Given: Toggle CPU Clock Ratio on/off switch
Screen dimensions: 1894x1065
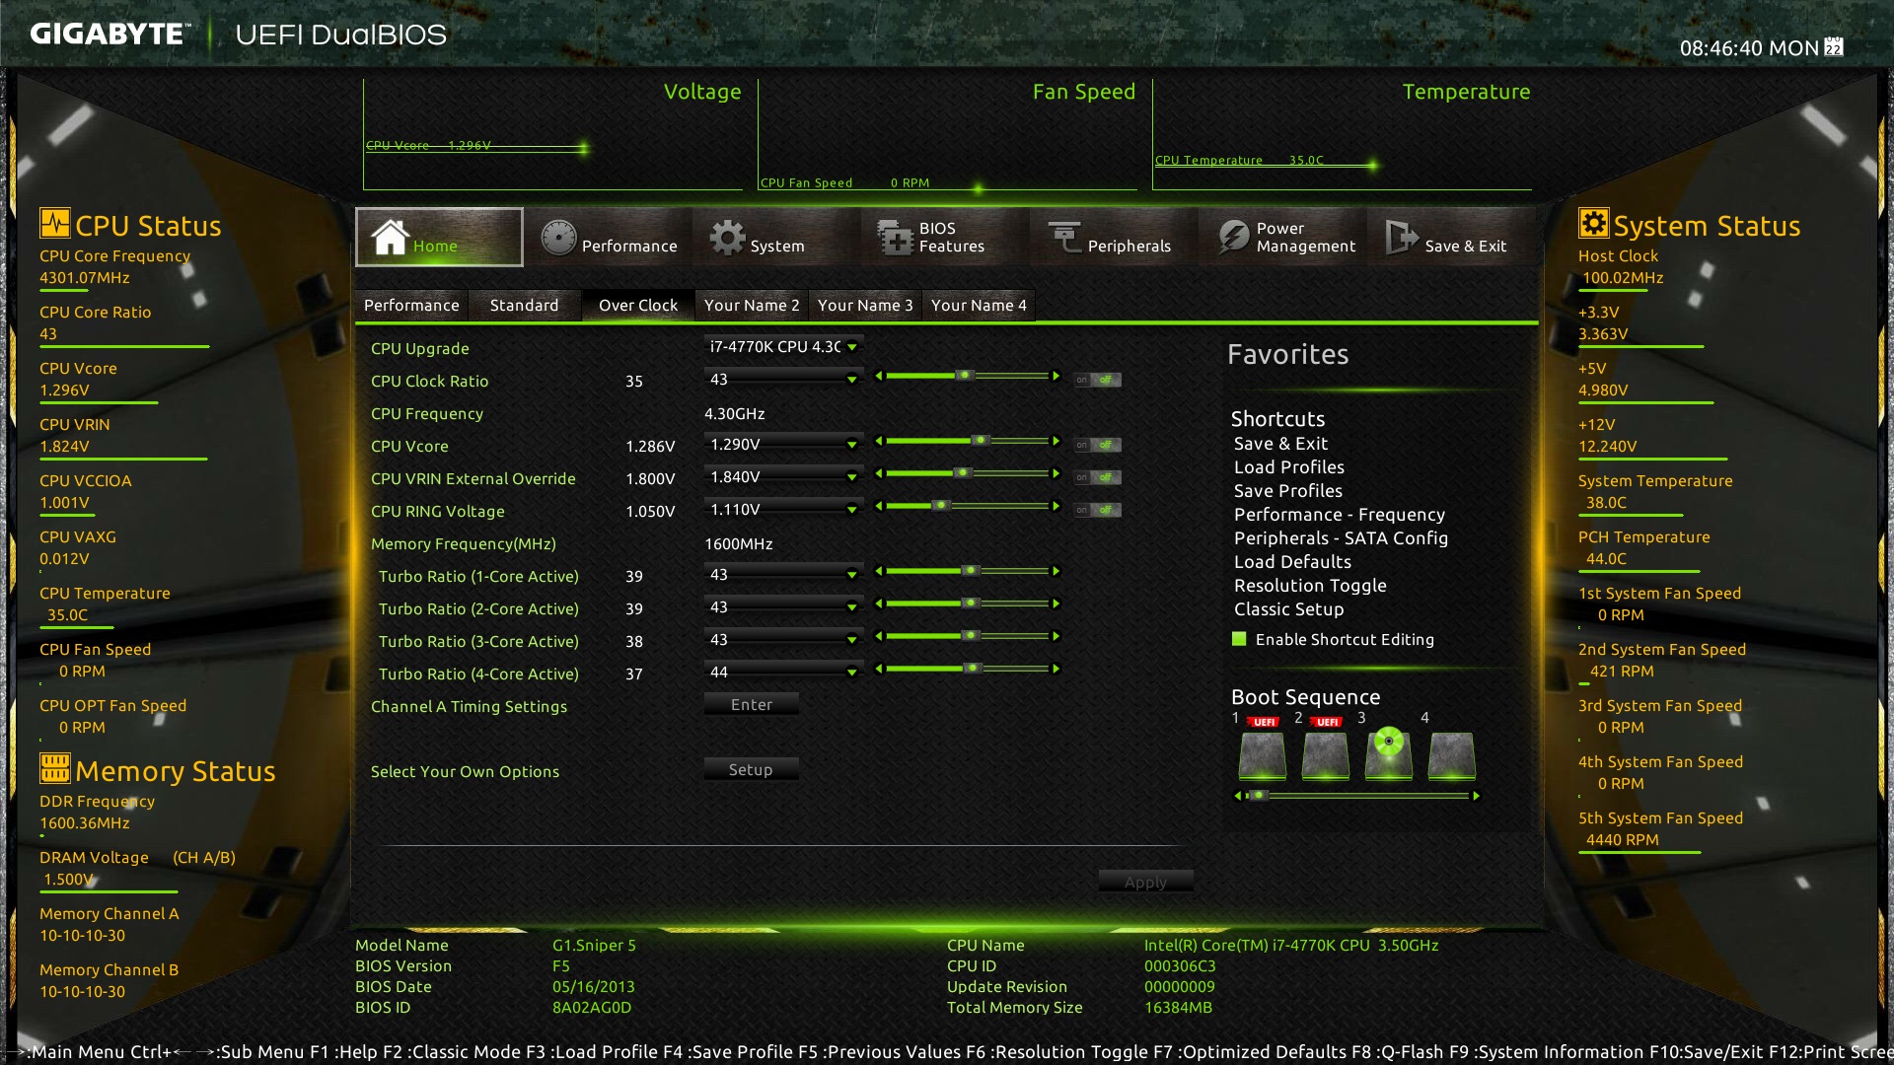Looking at the screenshot, I should (1097, 381).
